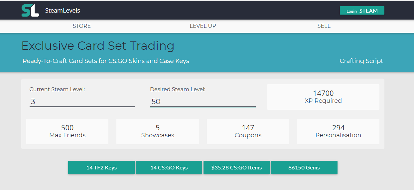The width and height of the screenshot is (414, 190).
Task: Click the 294 Personalisation card
Action: (338, 131)
